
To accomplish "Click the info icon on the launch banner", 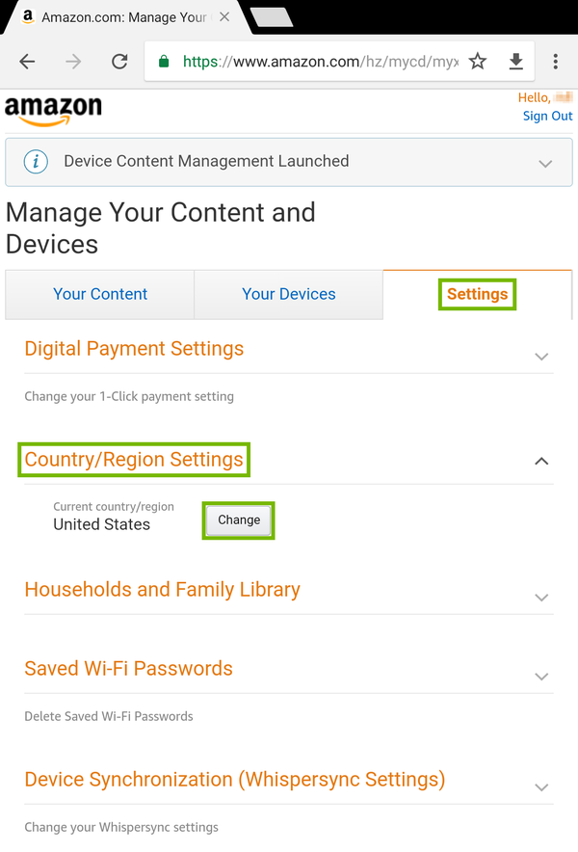I will pos(36,162).
